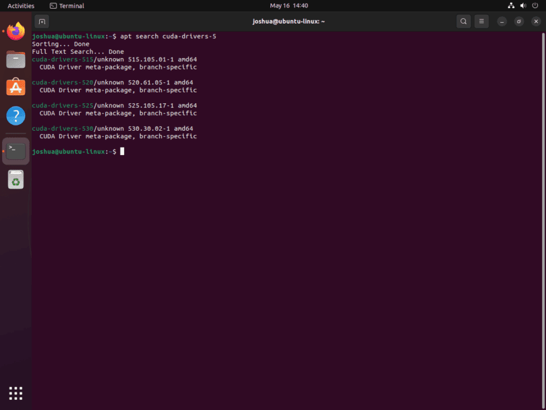This screenshot has height=410, width=546.
Task: Toggle the Activities overview
Action: click(20, 5)
